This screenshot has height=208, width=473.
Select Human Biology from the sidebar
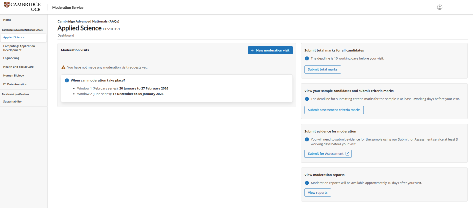pos(13,75)
